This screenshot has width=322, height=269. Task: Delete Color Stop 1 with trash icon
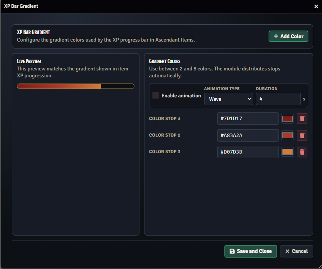click(302, 119)
